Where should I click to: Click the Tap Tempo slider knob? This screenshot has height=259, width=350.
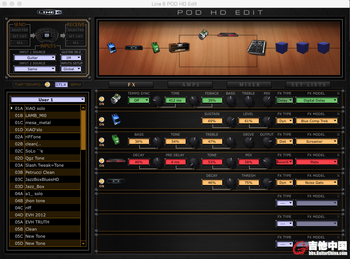[47, 84]
